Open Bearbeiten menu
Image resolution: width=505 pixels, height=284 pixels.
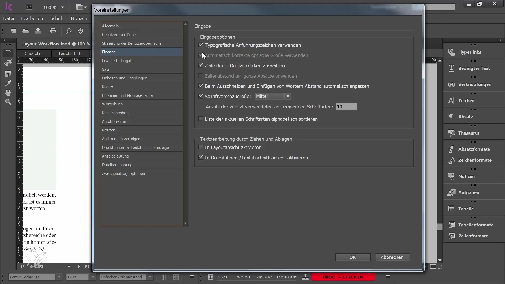(x=32, y=18)
